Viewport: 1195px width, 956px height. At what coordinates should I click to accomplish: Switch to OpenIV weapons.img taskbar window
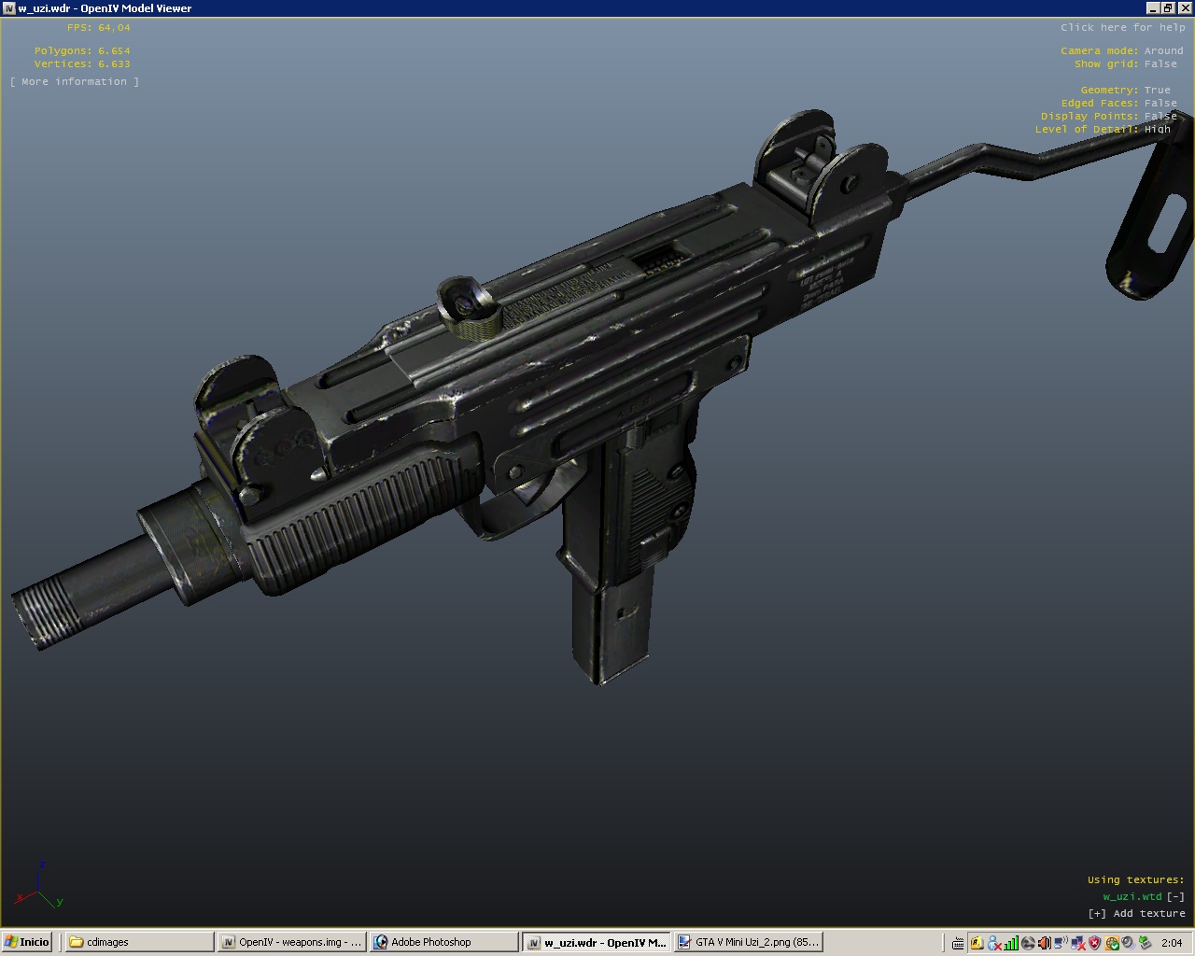[x=291, y=942]
